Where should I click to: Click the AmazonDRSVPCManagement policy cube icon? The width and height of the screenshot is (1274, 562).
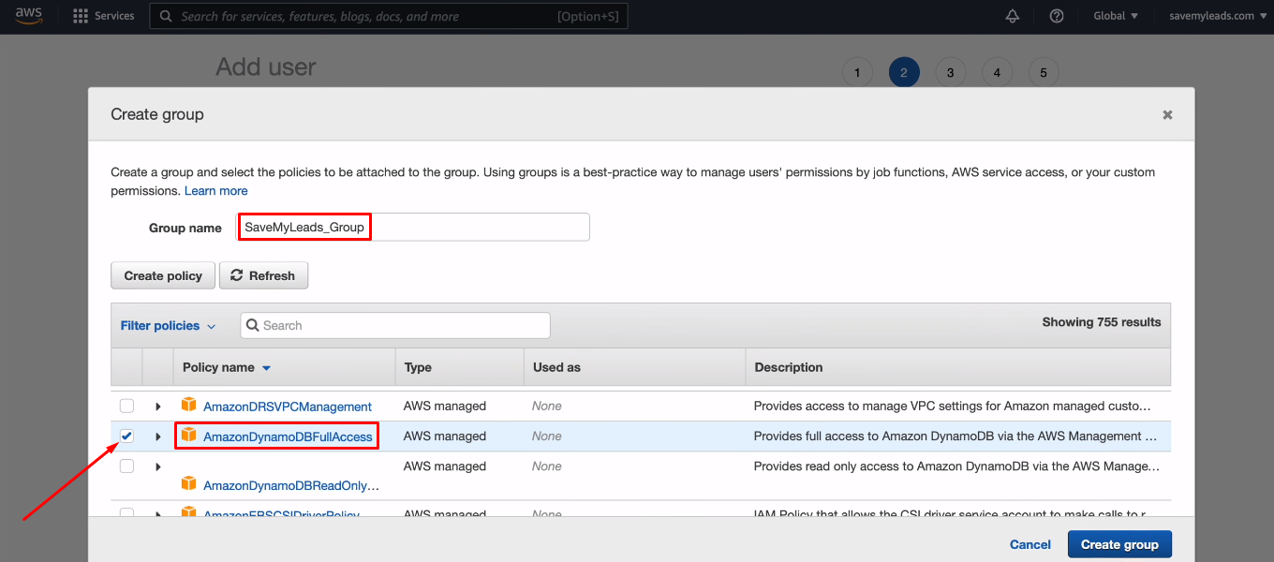pos(188,405)
